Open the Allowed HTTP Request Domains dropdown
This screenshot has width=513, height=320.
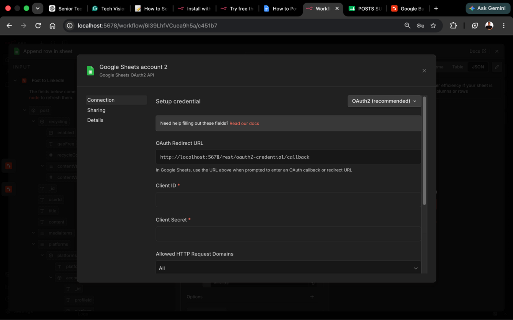[288, 268]
